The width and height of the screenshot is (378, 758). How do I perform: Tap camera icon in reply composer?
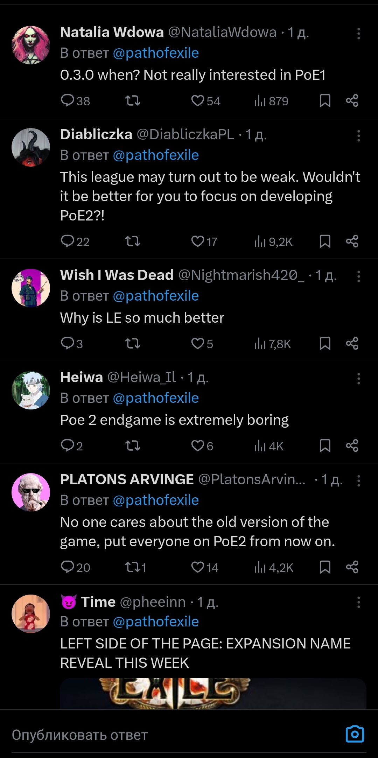pos(355,734)
